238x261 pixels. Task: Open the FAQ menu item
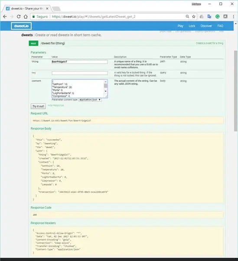[x=220, y=26]
